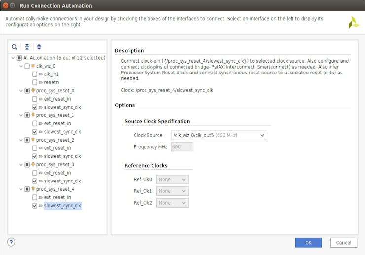365x255 pixels.
Task: Open the help question mark icon
Action: 11,242
